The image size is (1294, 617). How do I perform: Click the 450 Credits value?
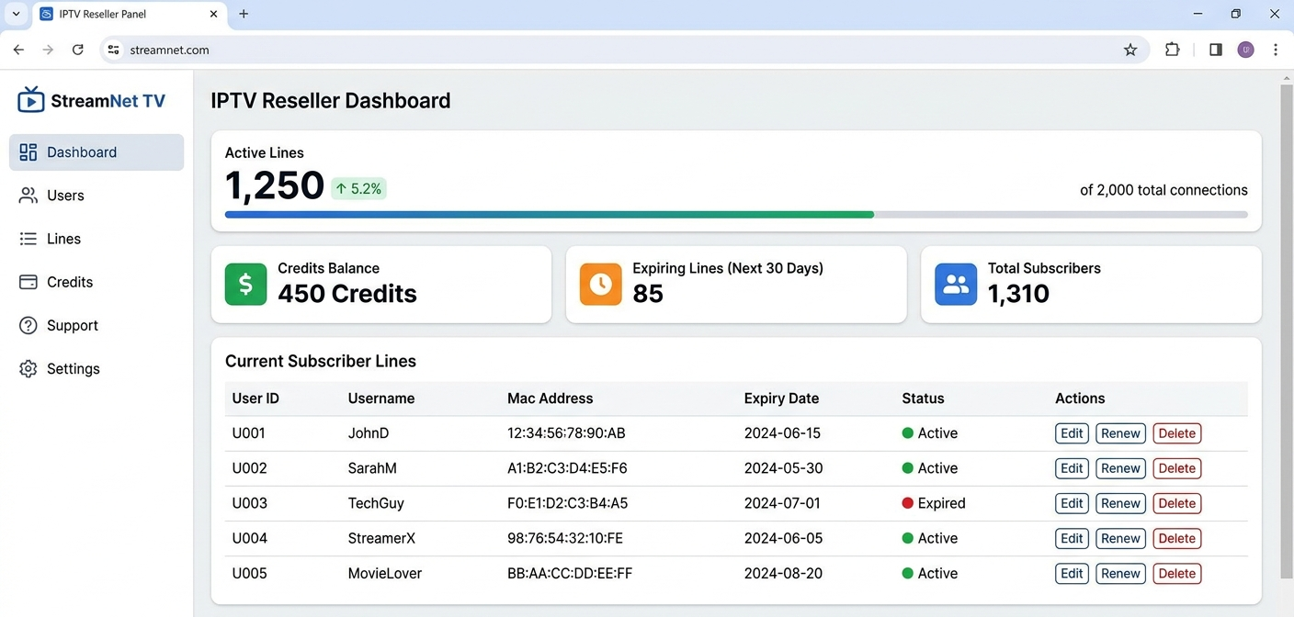pos(347,294)
